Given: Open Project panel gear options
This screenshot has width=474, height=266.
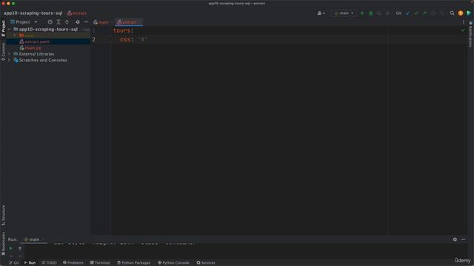Looking at the screenshot, I should point(78,22).
